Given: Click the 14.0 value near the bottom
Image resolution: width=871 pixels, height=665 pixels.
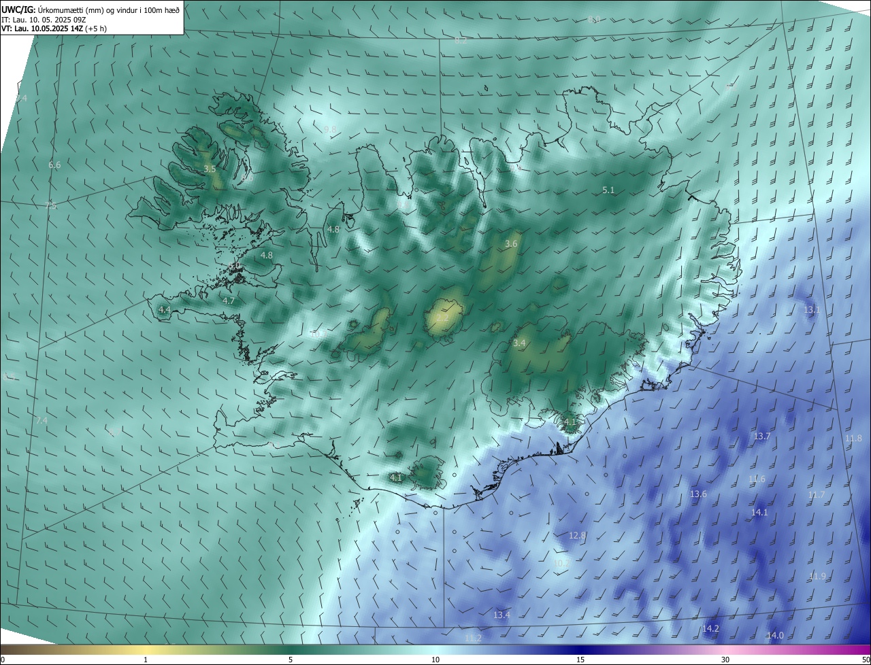Looking at the screenshot, I should (776, 635).
